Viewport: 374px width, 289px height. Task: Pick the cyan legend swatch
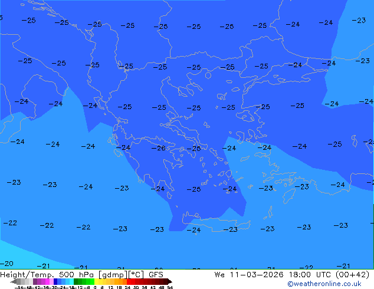coord(71,281)
